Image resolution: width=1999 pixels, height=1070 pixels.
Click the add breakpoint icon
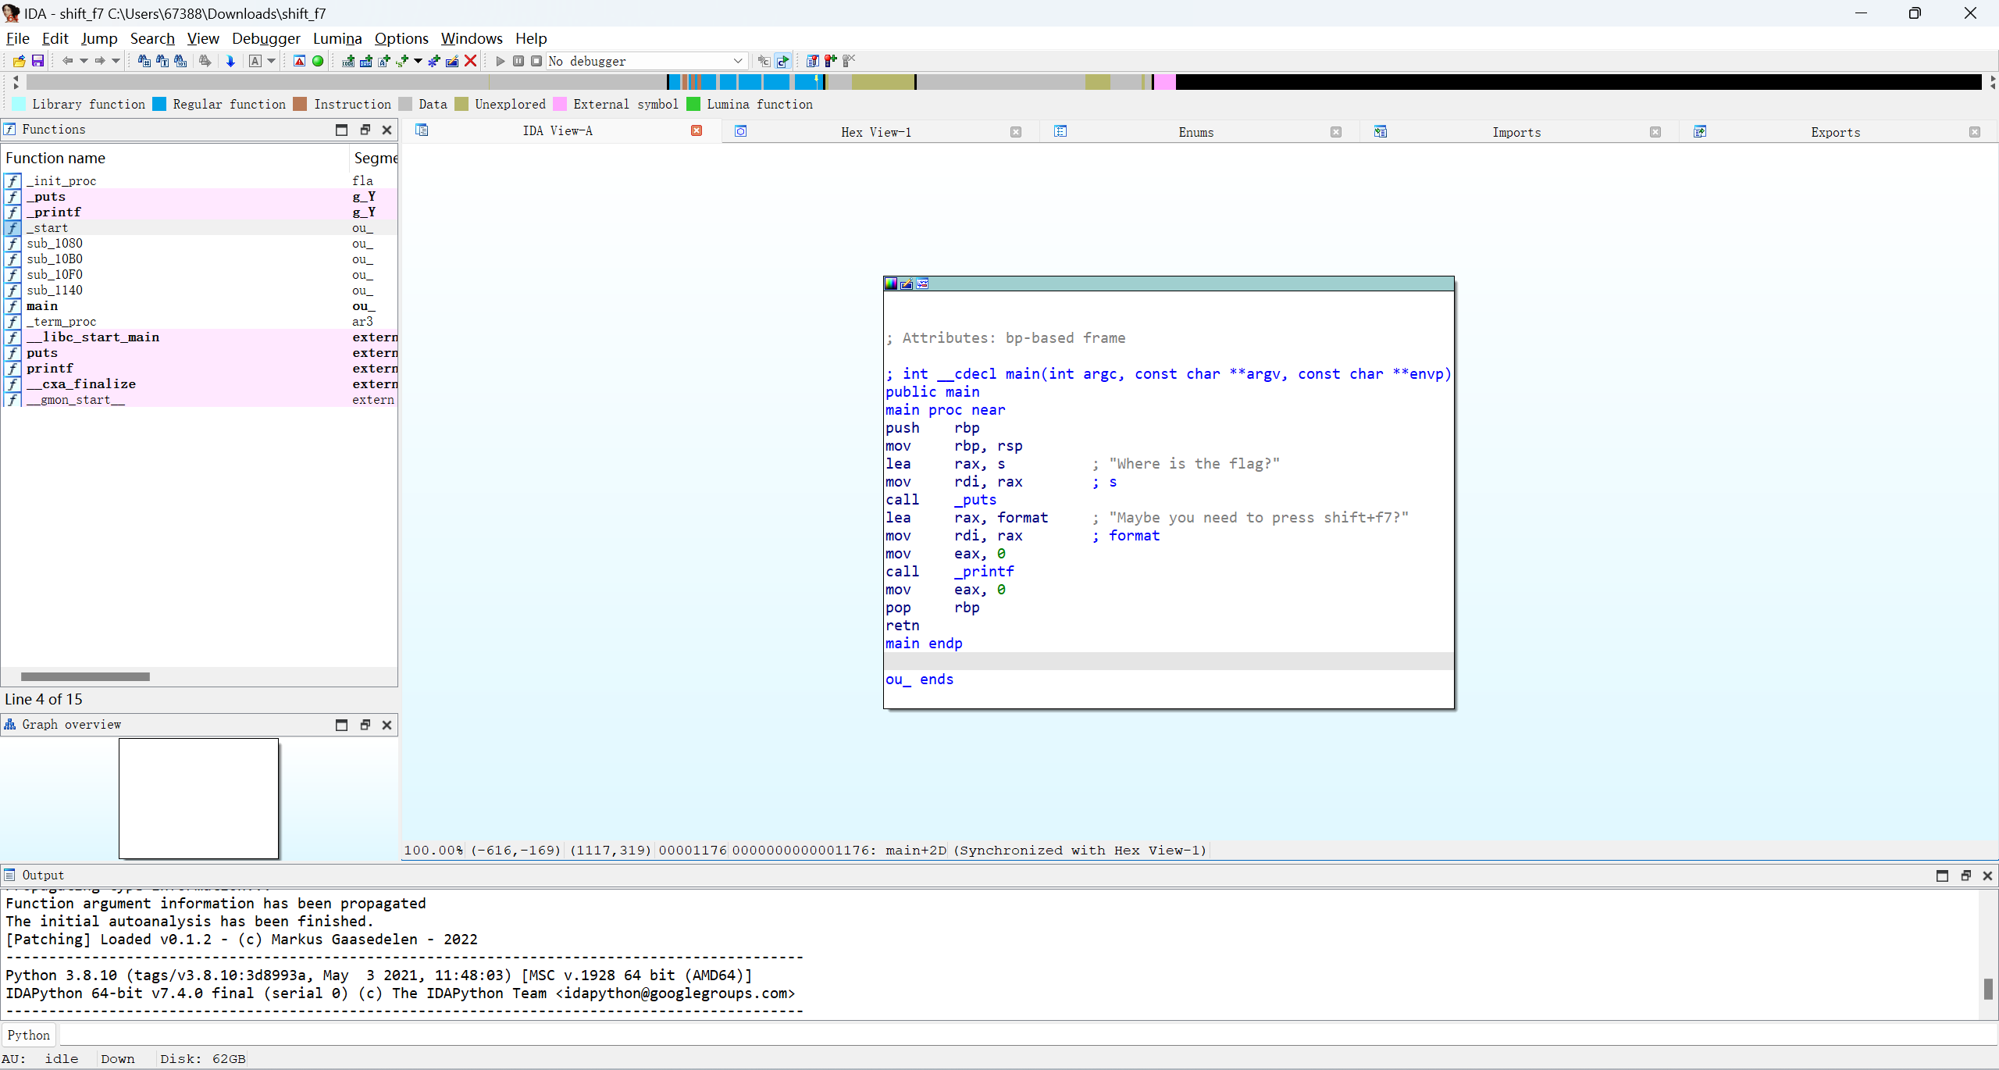tap(830, 61)
